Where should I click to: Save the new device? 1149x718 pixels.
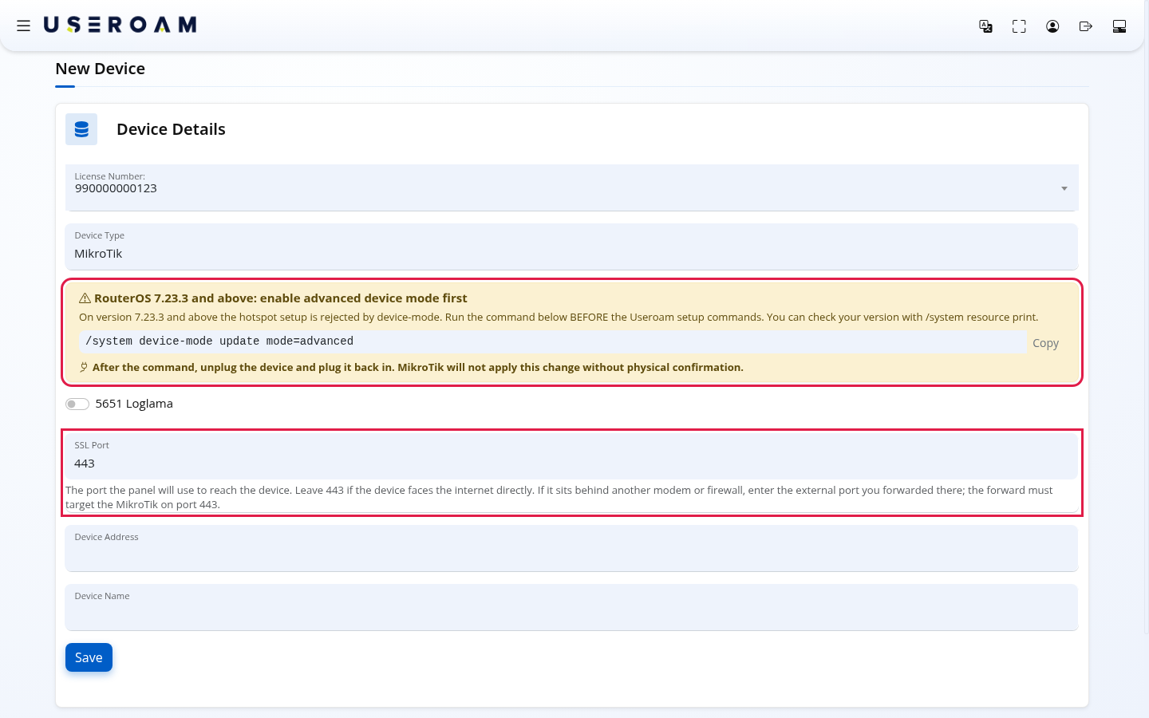(89, 657)
